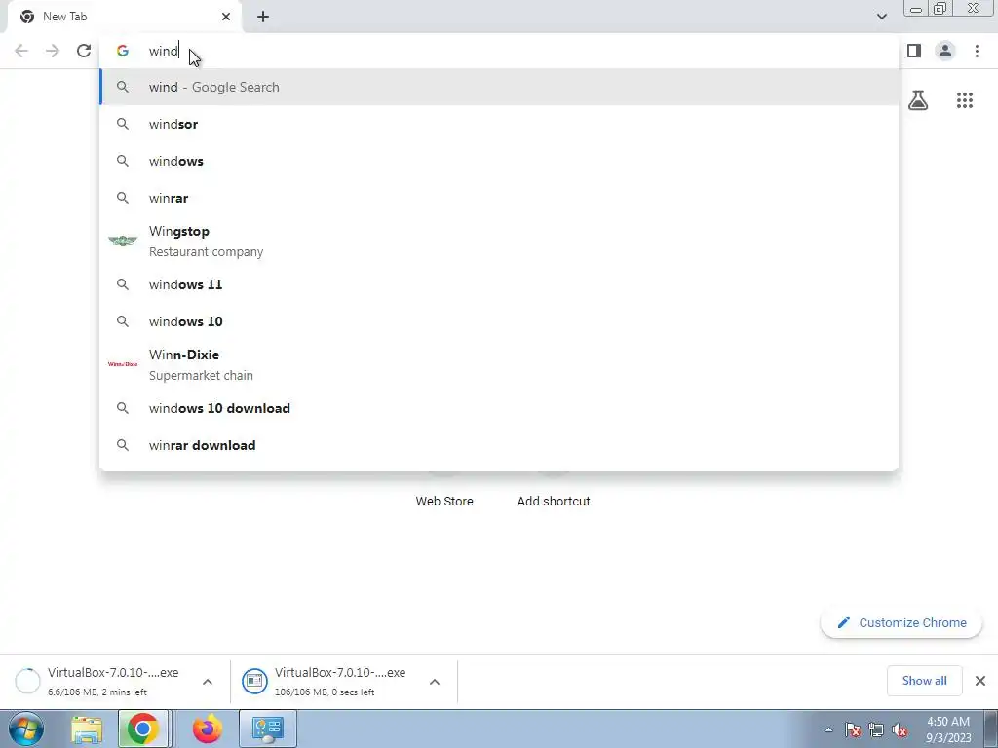This screenshot has height=748, width=998.
Task: Click the network tray icon
Action: [x=876, y=730]
